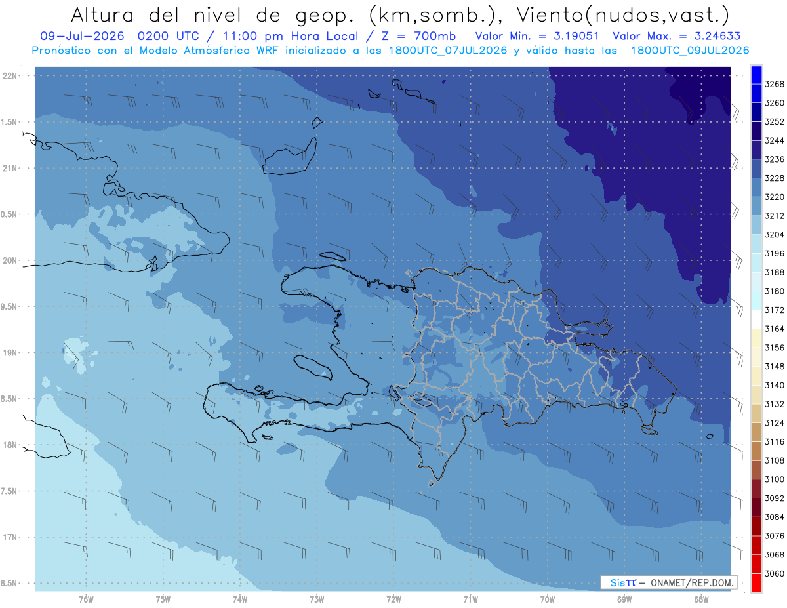The height and width of the screenshot is (608, 787).
Task: Click colorbar value '3220'
Action: pos(775,197)
